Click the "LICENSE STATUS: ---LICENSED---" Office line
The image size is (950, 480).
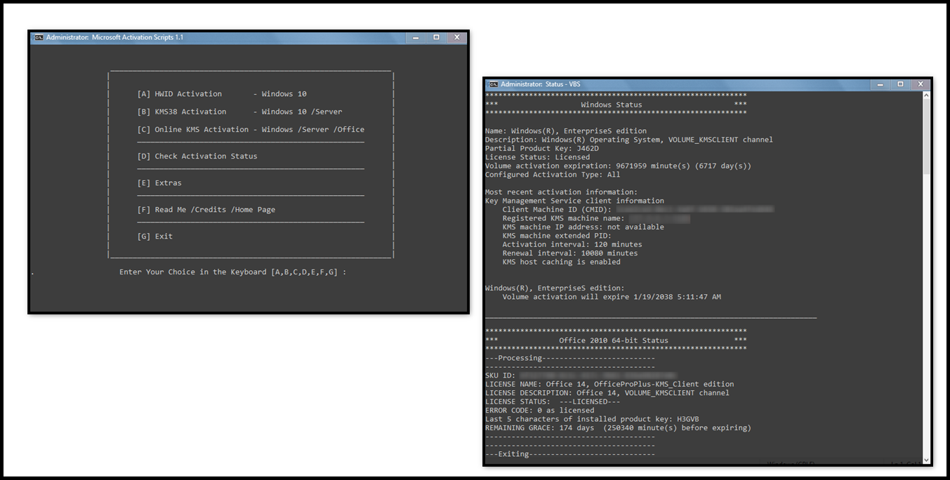pos(553,401)
